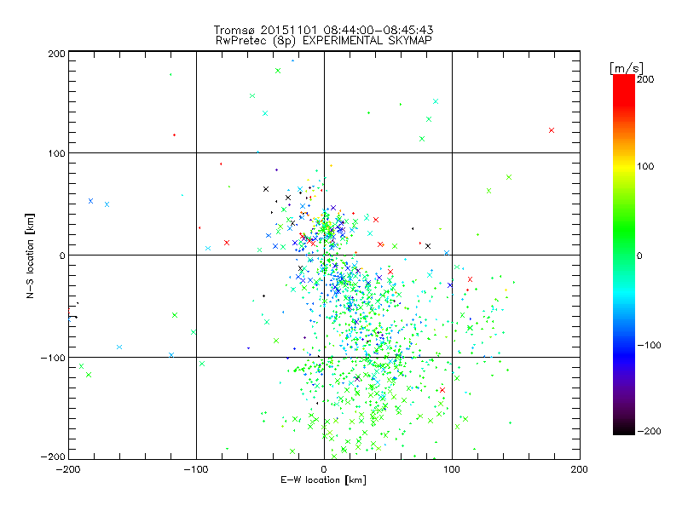Viewport: 682px width, 511px height.
Task: Click the colorbar label '200' at the top
Action: coord(645,78)
